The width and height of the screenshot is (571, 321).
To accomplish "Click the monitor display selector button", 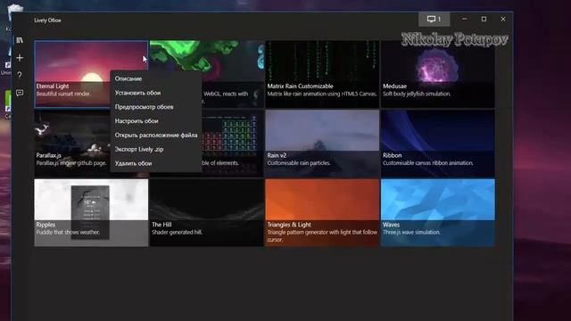I will tap(434, 19).
